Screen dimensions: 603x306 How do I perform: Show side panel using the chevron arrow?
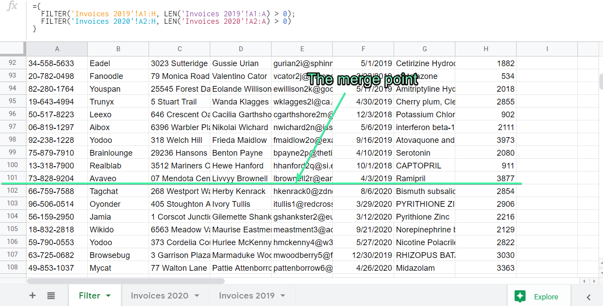click(588, 297)
